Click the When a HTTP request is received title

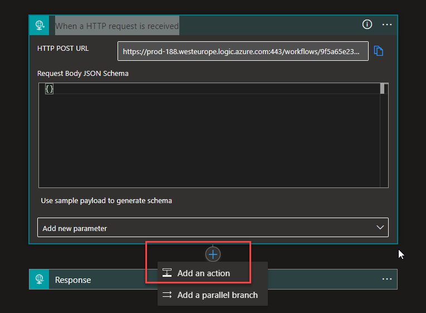pyautogui.click(x=117, y=26)
